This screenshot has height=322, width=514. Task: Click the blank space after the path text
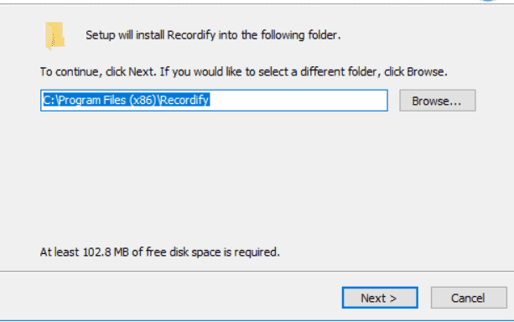(x=299, y=101)
